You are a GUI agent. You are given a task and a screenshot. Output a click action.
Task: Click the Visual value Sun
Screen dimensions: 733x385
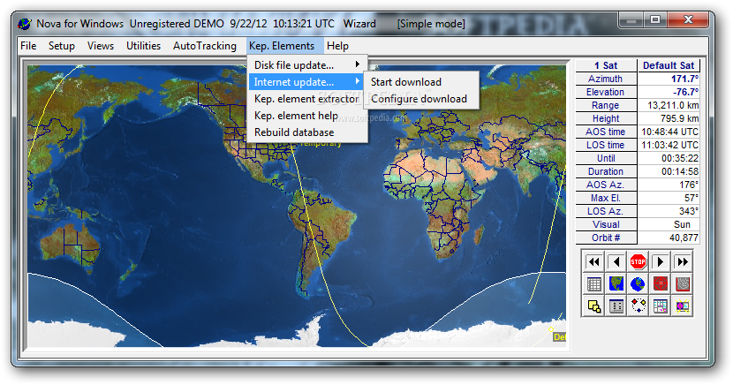click(x=669, y=224)
